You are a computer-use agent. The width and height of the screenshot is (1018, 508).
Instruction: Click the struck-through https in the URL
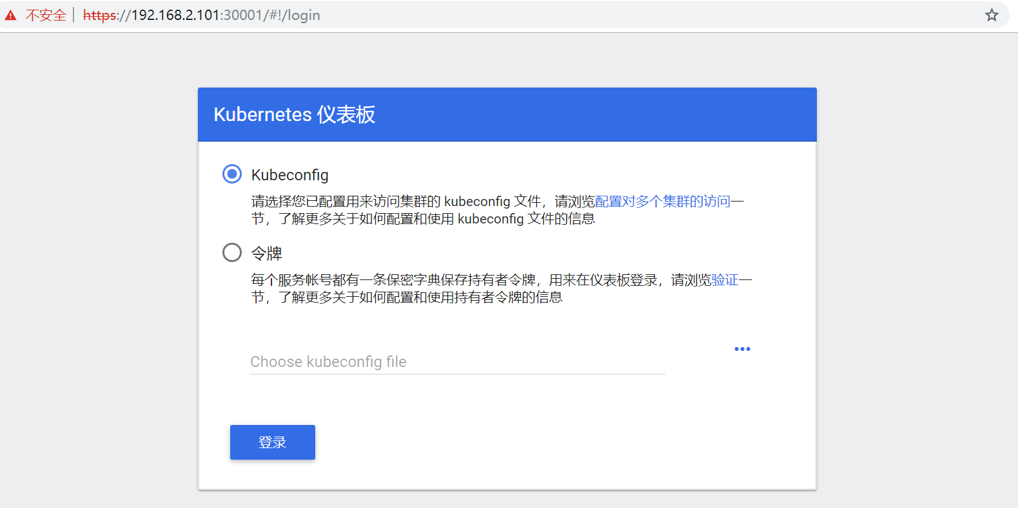[99, 15]
